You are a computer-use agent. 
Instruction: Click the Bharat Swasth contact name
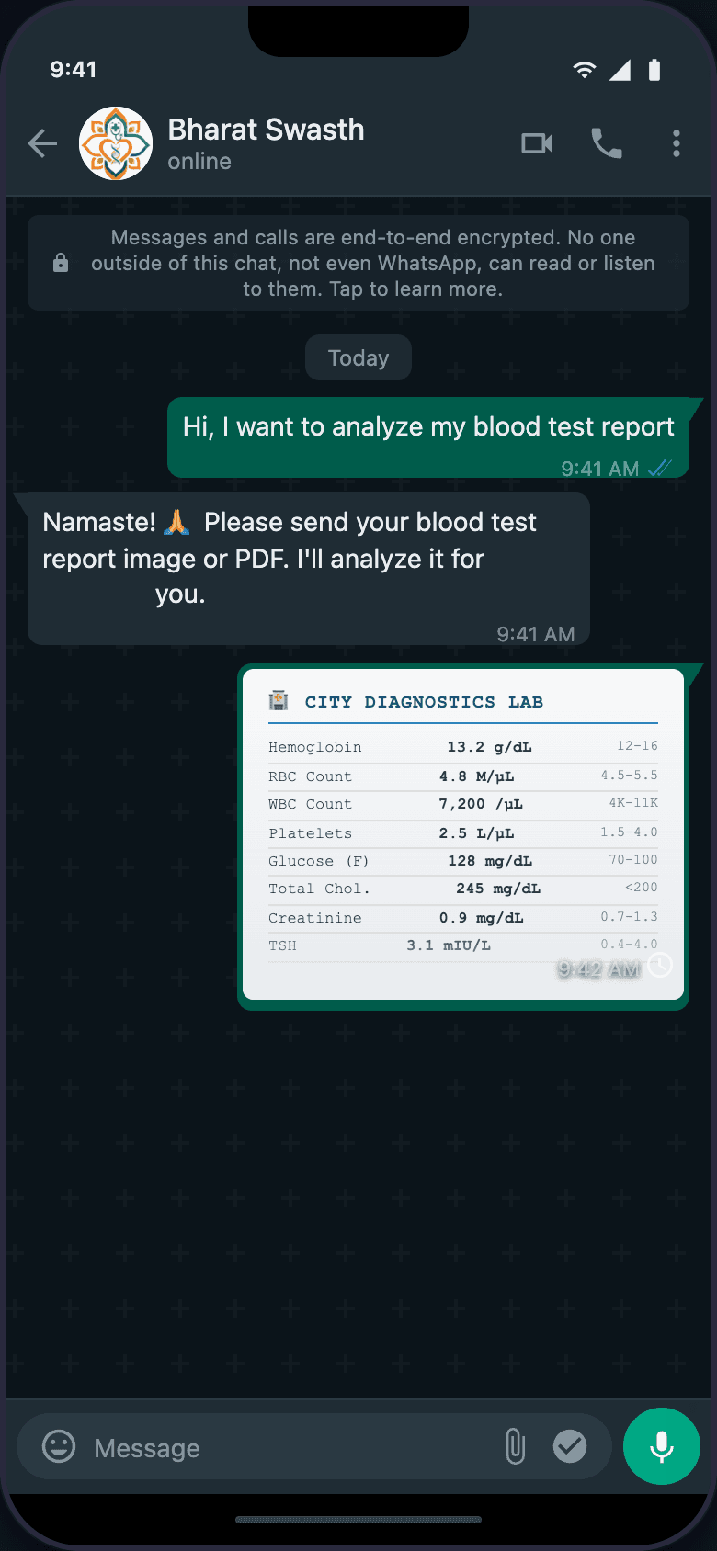pyautogui.click(x=266, y=130)
